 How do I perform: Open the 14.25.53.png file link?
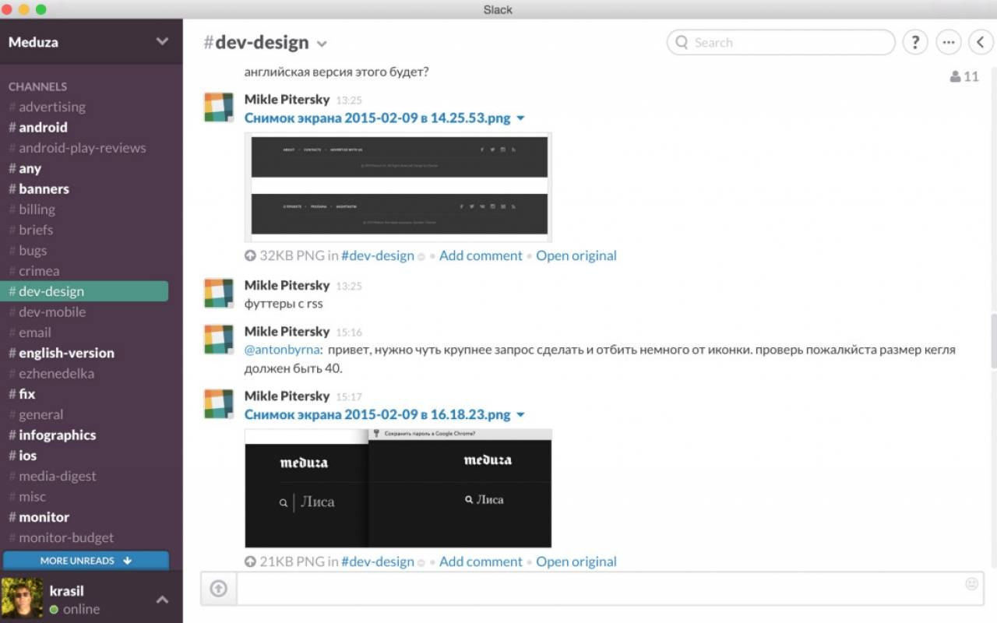[378, 118]
